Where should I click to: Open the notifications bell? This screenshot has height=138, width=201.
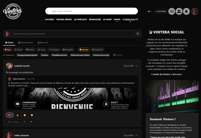tap(186, 12)
